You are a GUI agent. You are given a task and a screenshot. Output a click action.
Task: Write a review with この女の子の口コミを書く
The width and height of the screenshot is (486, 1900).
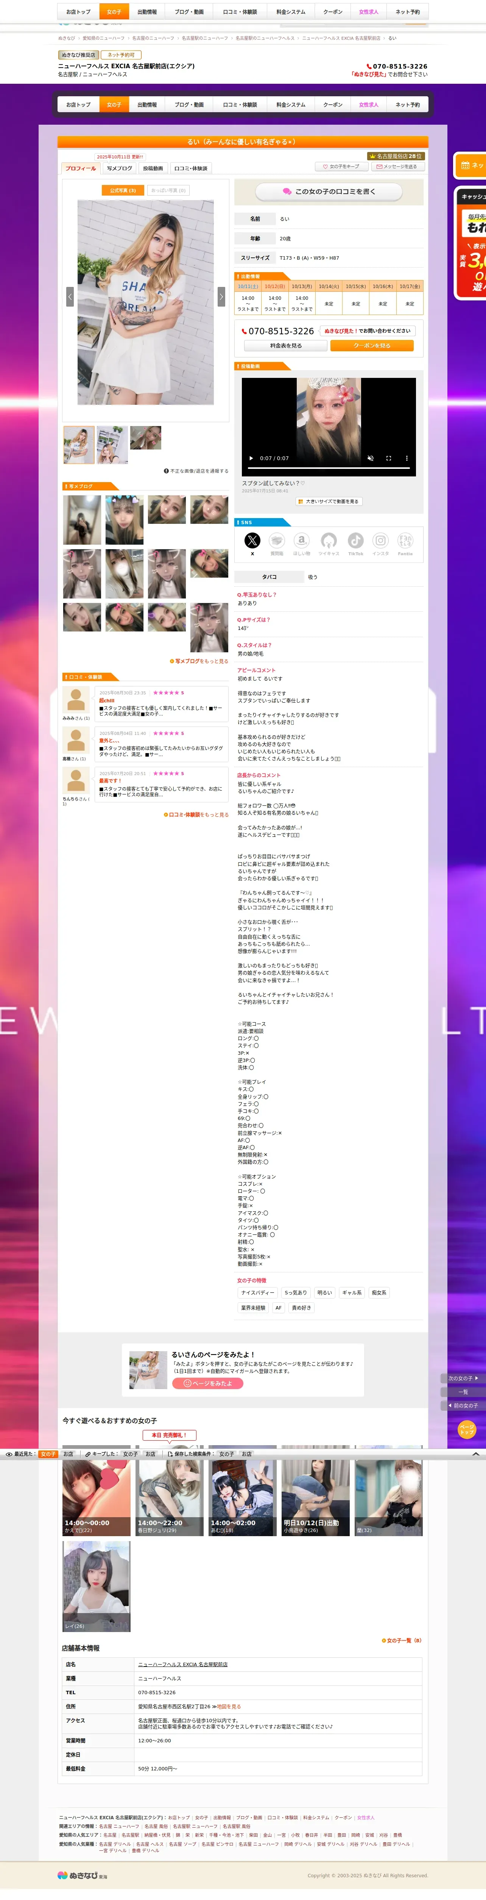329,191
